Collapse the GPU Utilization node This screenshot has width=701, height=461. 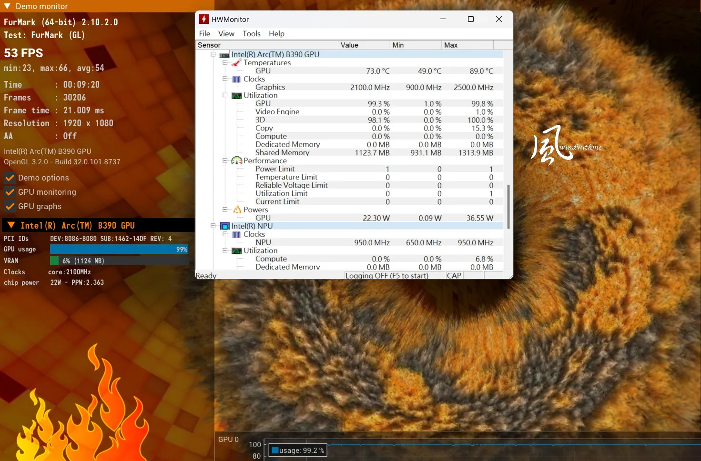pyautogui.click(x=225, y=95)
